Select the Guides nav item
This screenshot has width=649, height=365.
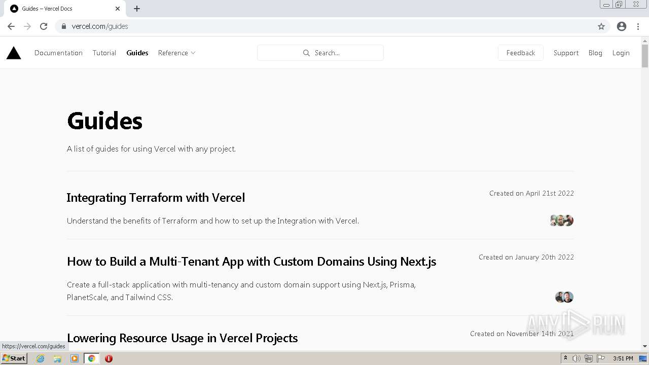pyautogui.click(x=137, y=53)
